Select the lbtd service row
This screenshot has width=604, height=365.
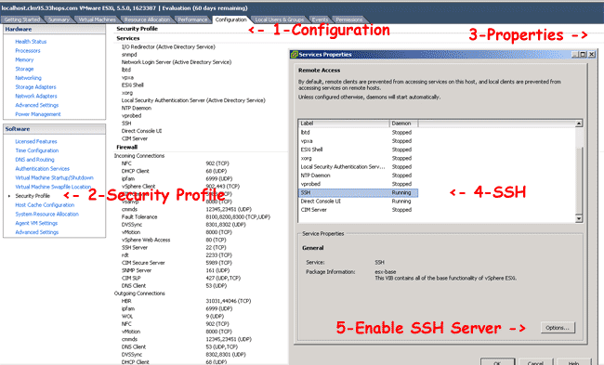[359, 133]
